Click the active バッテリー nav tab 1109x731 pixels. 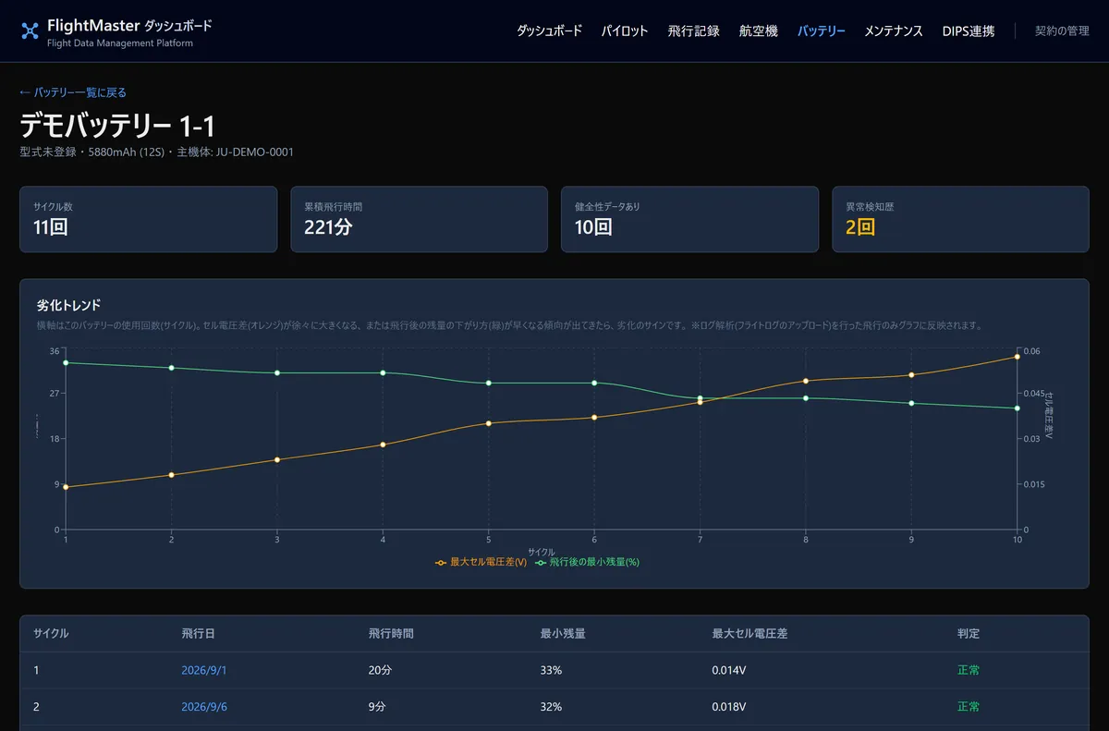coord(822,31)
